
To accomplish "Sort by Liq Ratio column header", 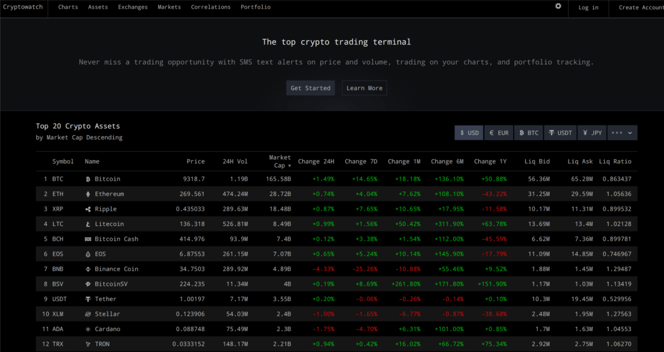I will (615, 162).
